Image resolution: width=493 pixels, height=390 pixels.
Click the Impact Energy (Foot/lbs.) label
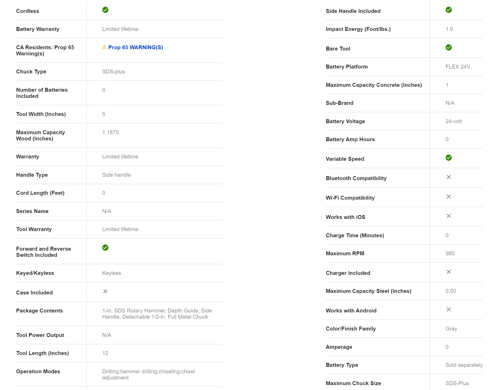358,29
